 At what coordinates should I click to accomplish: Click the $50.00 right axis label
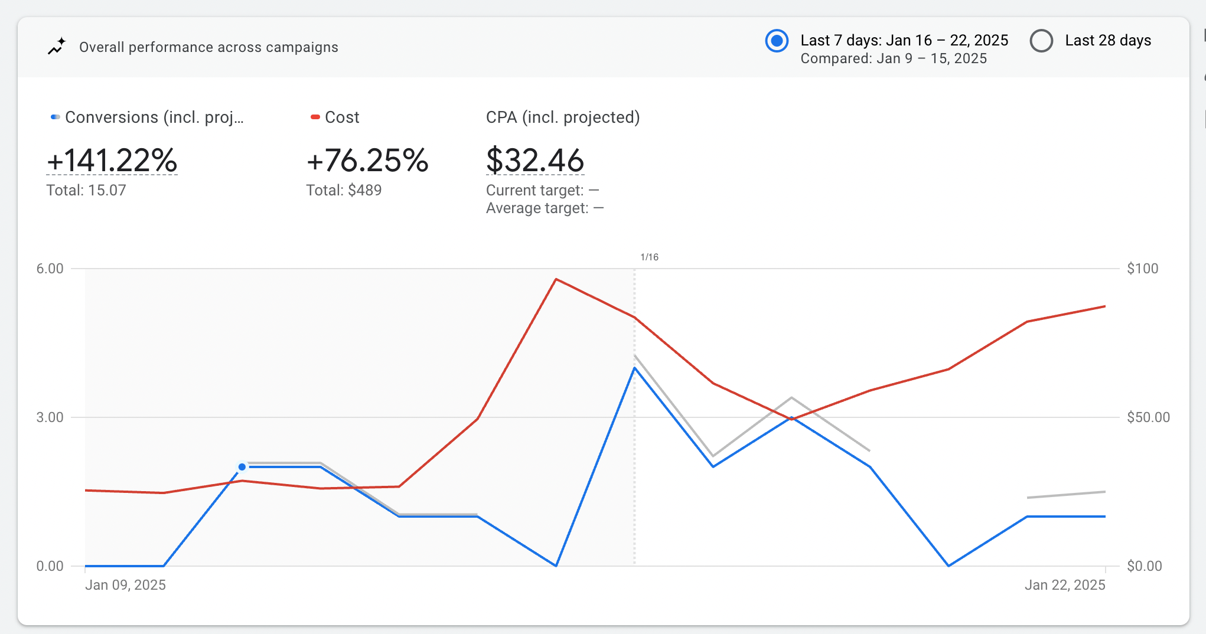[x=1149, y=417]
